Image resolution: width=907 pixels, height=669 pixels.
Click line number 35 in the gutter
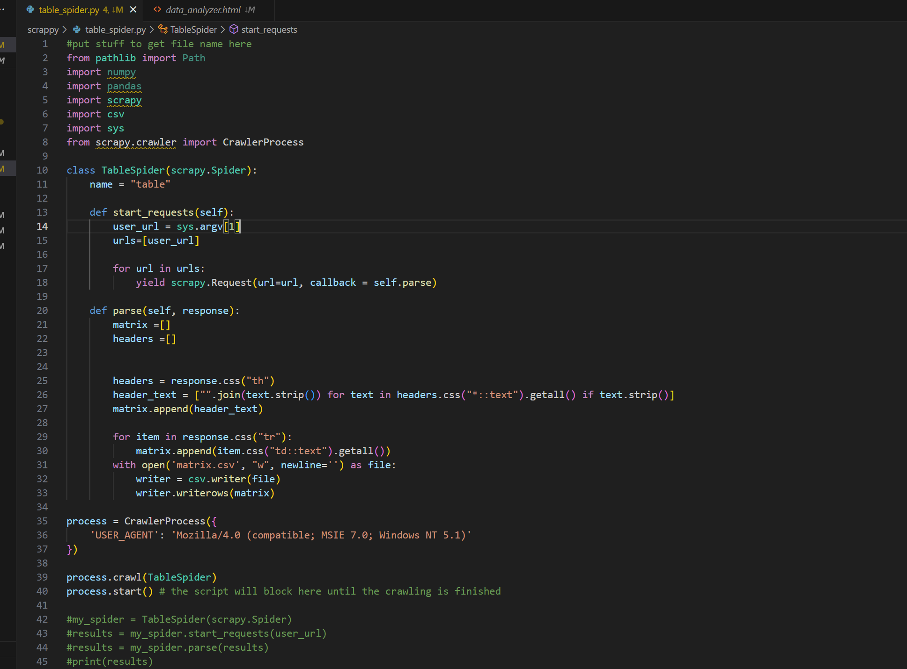pyautogui.click(x=42, y=521)
